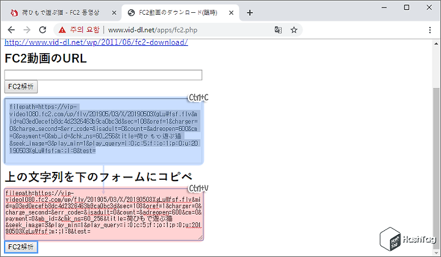Open a new browser tab

pos(250,13)
